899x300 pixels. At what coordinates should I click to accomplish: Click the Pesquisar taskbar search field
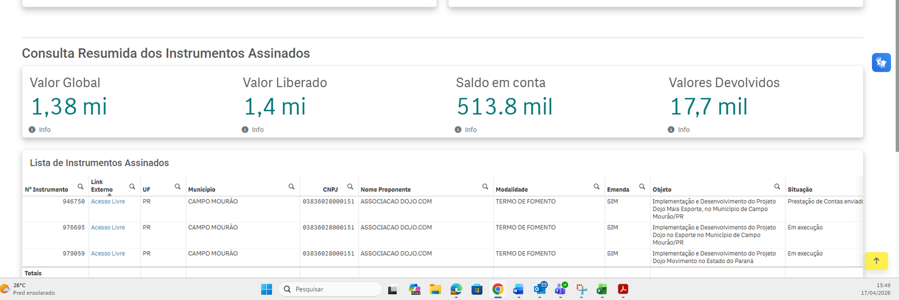click(x=330, y=289)
